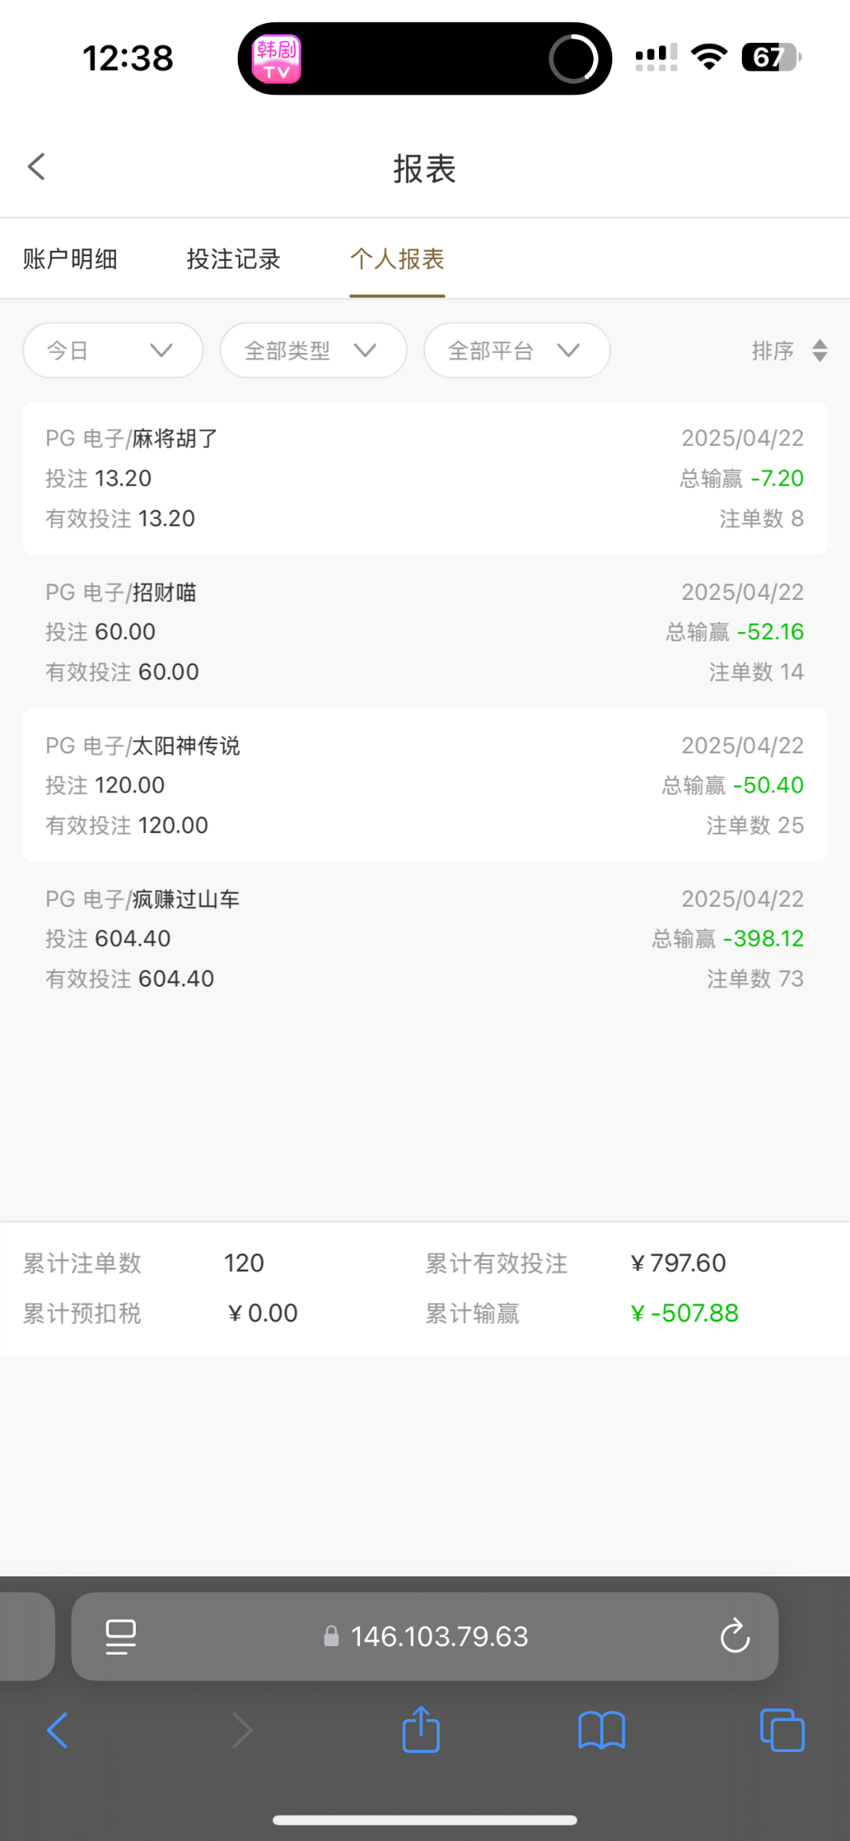Viewport: 850px width, 1841px height.
Task: Tap the page format icon in address bar
Action: tap(120, 1636)
